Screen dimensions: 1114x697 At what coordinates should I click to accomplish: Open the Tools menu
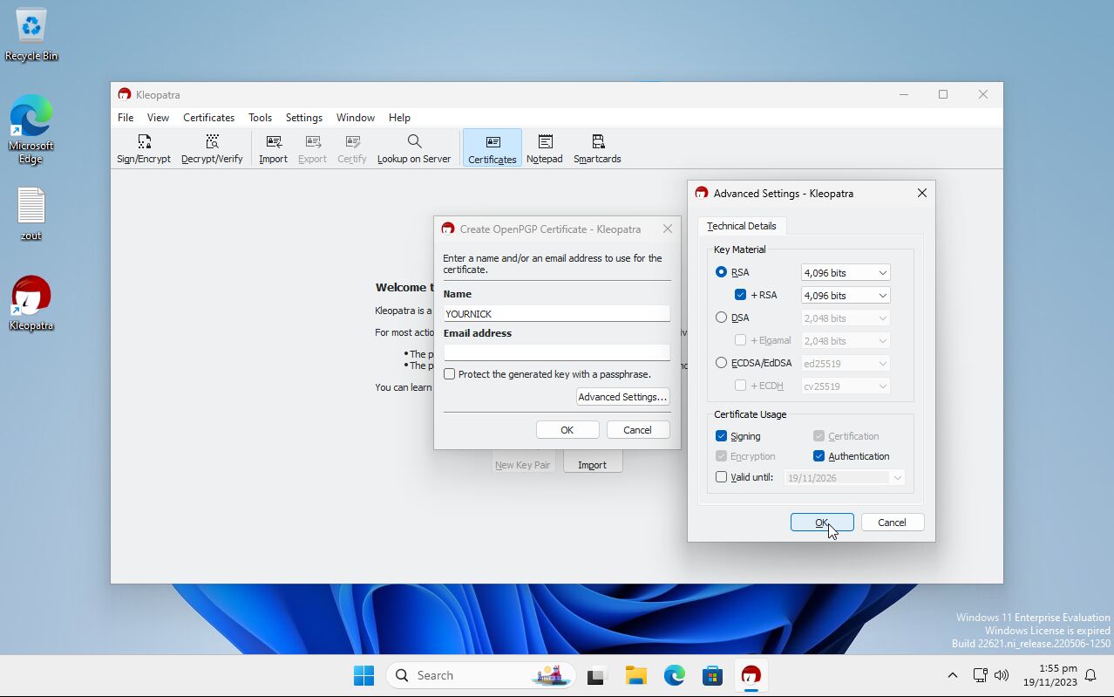click(x=260, y=118)
